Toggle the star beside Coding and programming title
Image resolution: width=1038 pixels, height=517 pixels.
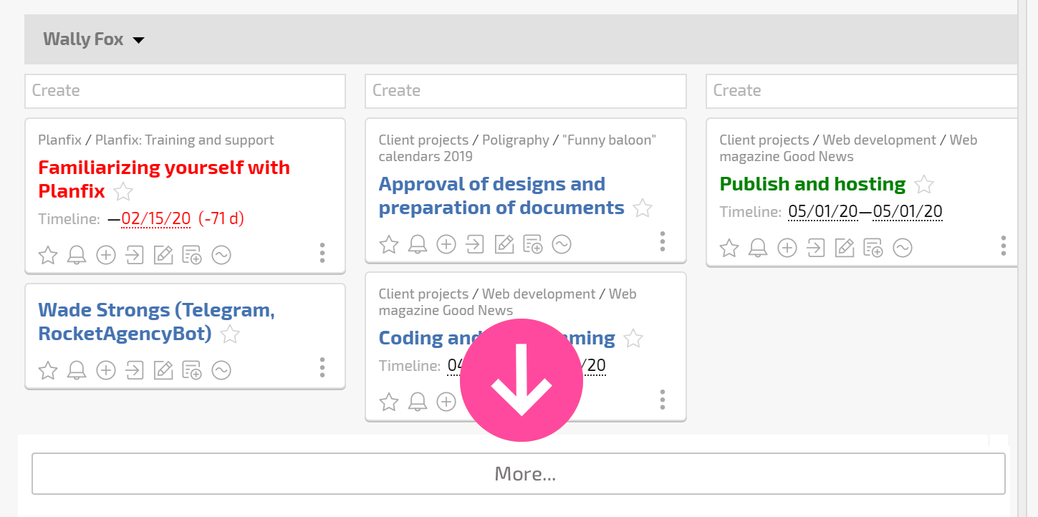pos(633,338)
